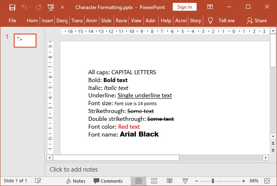Click the zoom slider handle

[x=213, y=181]
